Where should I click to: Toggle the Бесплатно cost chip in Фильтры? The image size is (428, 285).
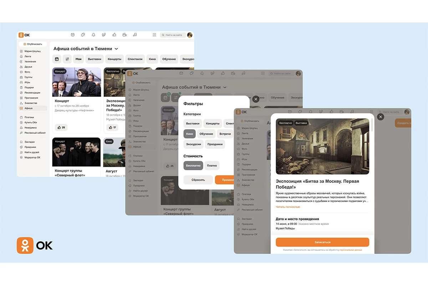point(193,166)
